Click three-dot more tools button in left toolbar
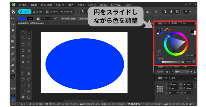 (13, 89)
